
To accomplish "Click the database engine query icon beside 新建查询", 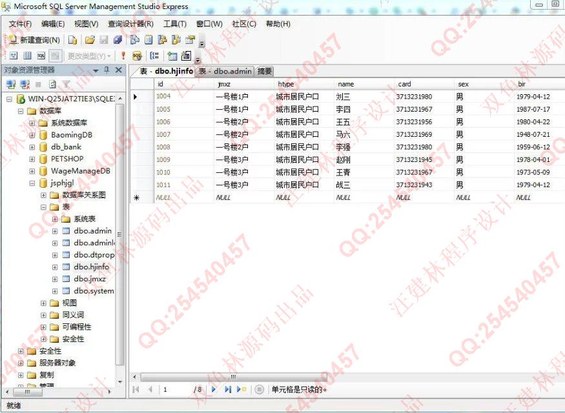I will (73, 40).
